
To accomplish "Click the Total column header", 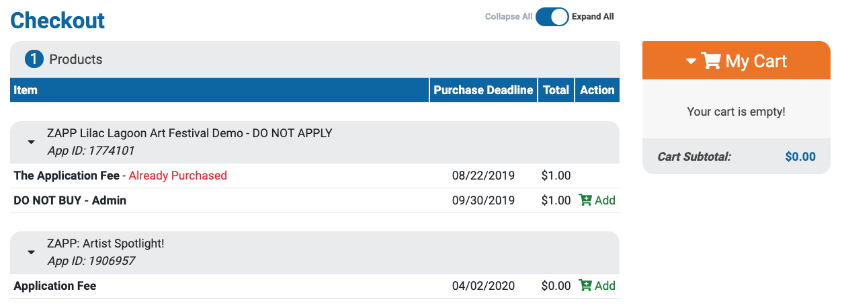I will click(556, 90).
